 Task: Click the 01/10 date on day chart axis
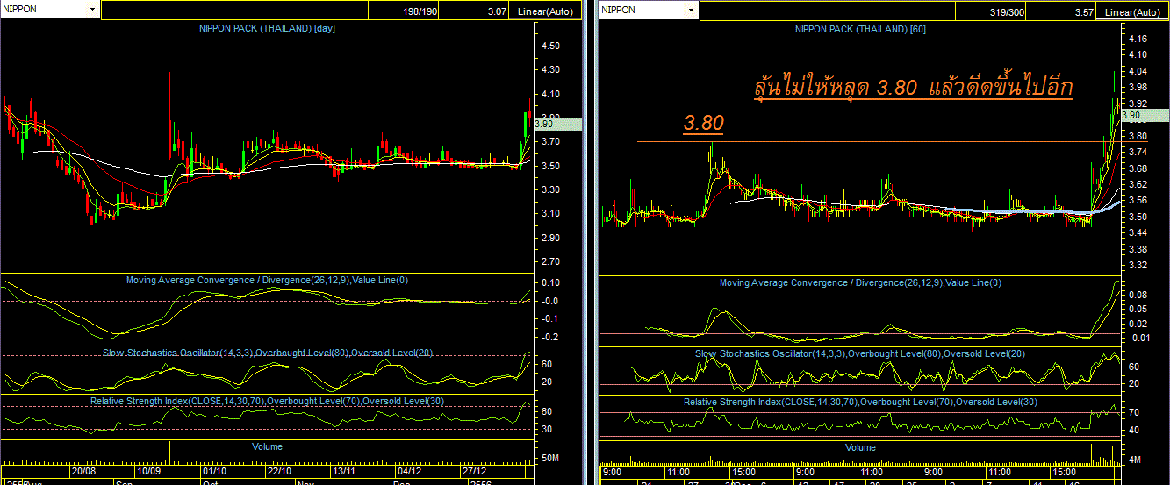tap(215, 471)
